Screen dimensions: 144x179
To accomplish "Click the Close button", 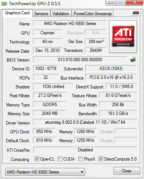I will point(127,171).
